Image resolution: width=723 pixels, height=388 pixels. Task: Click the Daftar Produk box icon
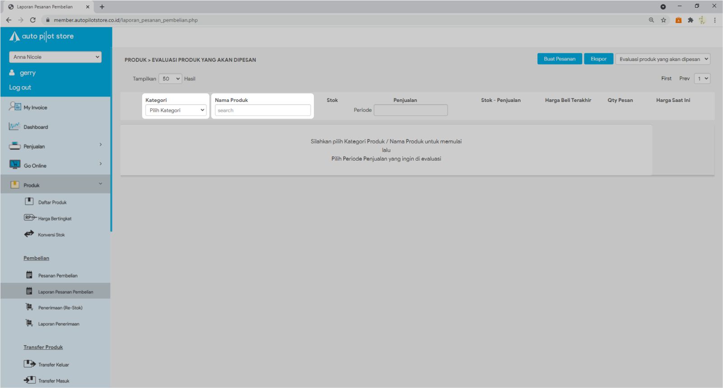pos(29,202)
